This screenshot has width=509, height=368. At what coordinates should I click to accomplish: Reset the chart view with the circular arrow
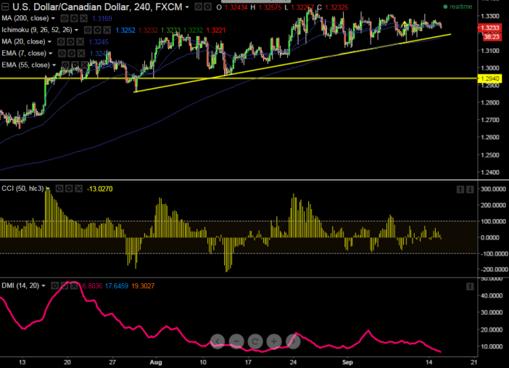[255, 341]
